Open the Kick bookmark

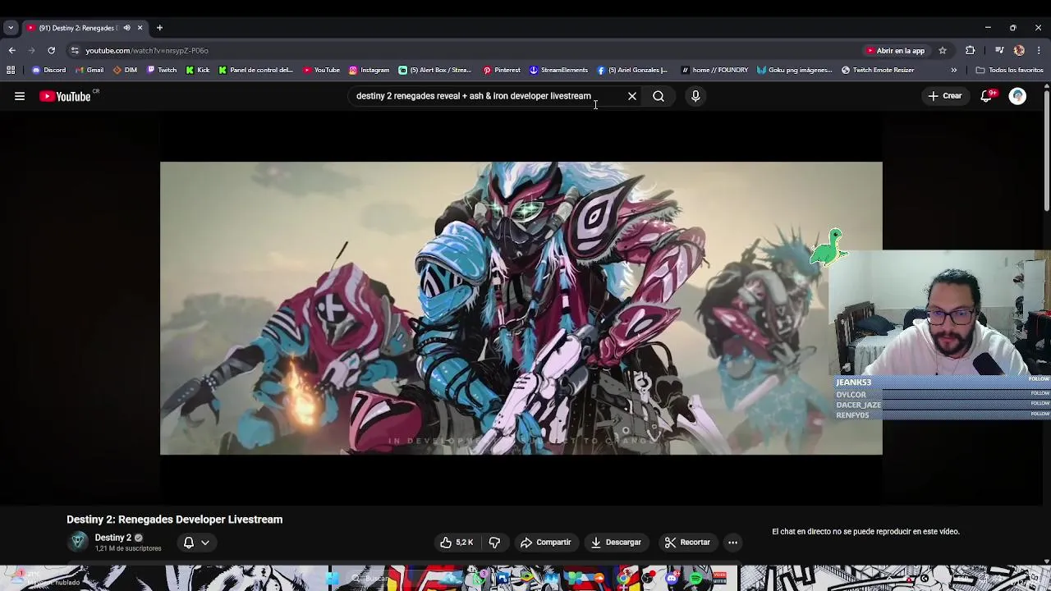pos(197,70)
